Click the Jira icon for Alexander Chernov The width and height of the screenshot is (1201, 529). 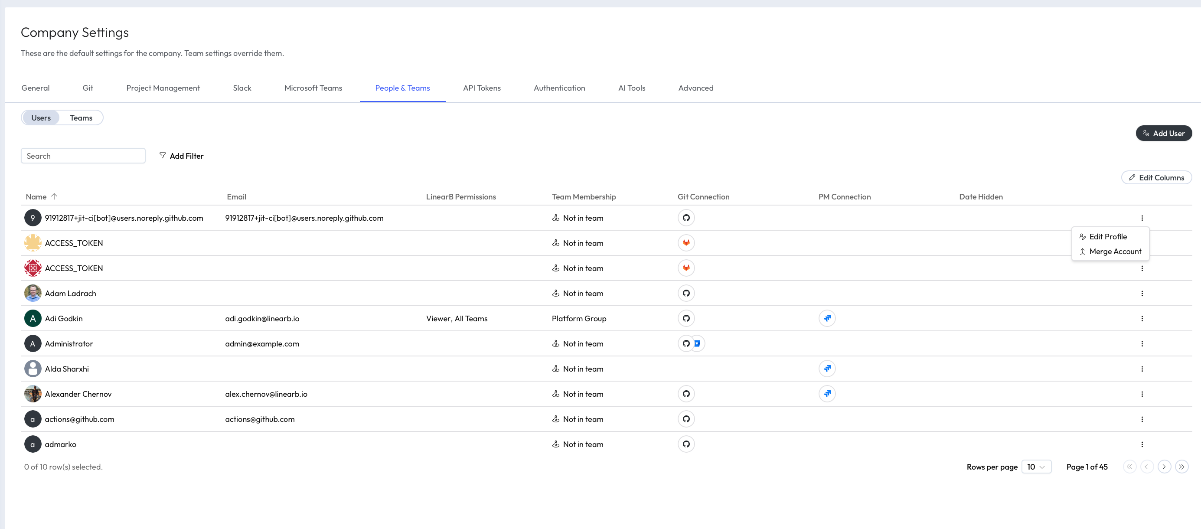827,394
